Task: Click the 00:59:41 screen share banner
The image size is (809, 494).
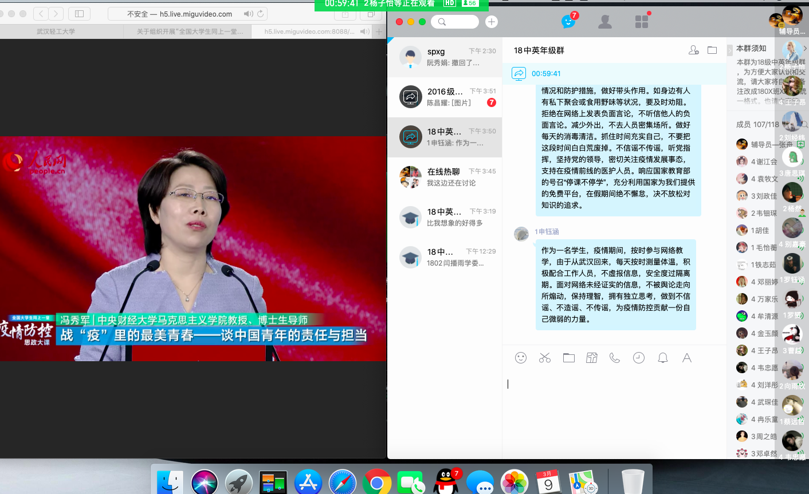Action: (x=546, y=73)
